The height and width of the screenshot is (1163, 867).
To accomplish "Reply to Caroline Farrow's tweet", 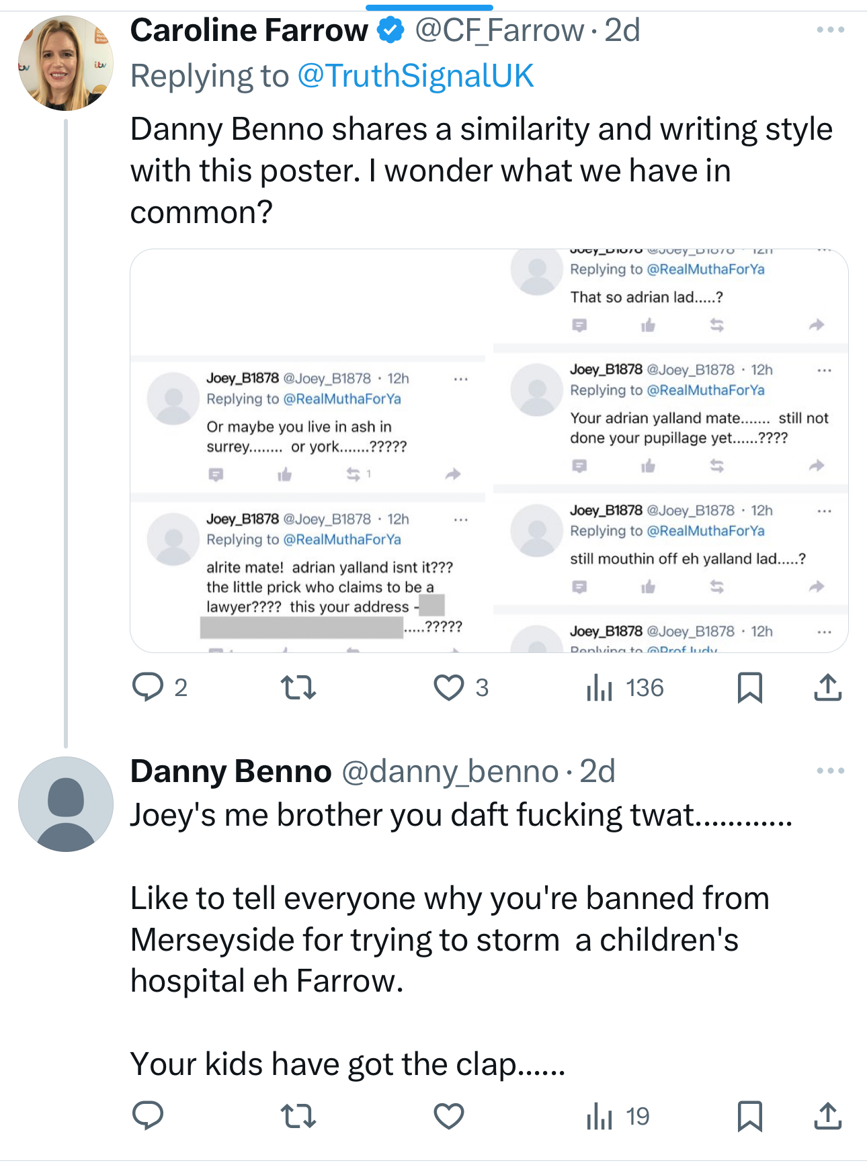I will coord(148,687).
